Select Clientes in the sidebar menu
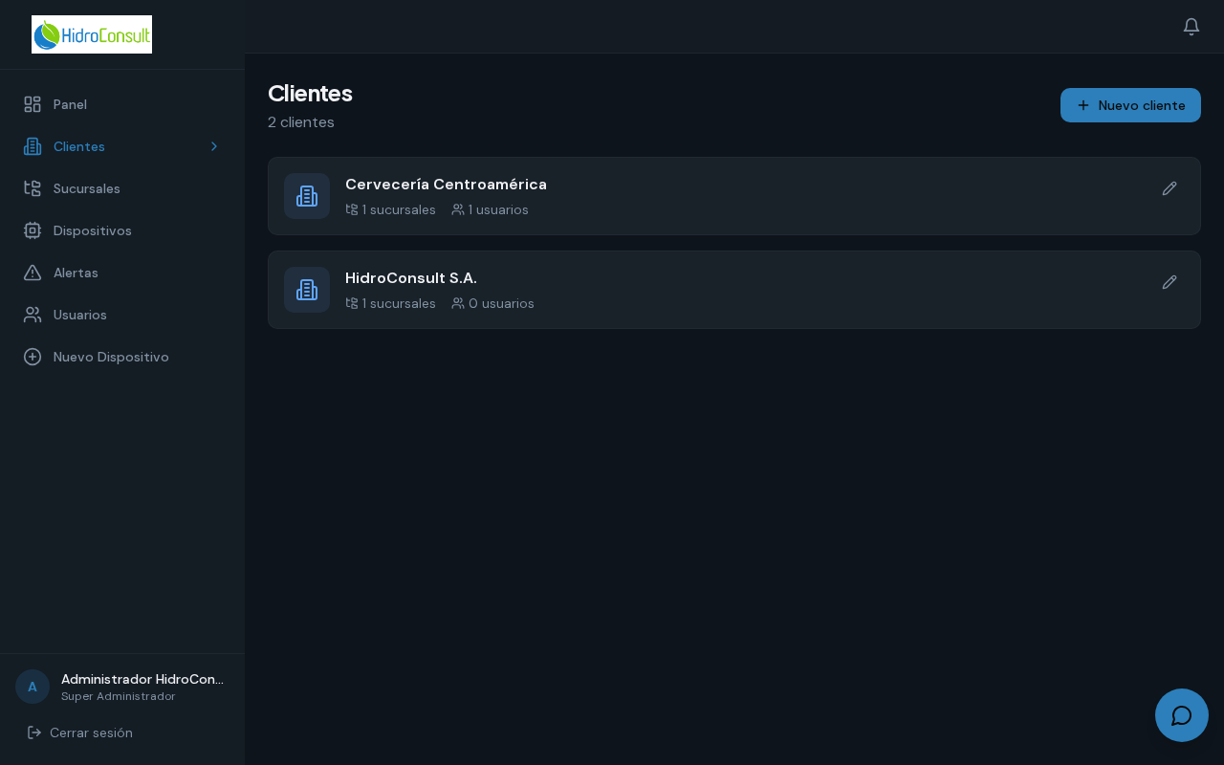This screenshot has height=765, width=1224. (122, 146)
